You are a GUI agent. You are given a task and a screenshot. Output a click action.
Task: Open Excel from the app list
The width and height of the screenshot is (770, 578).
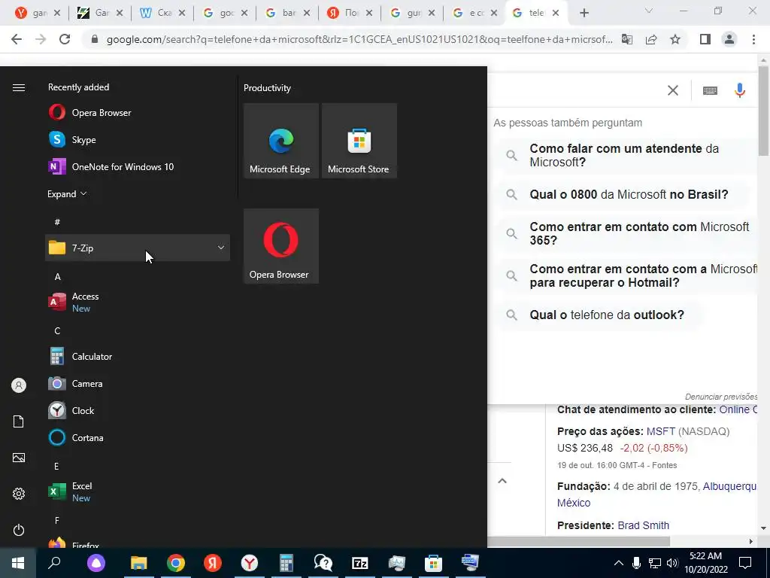click(138, 491)
